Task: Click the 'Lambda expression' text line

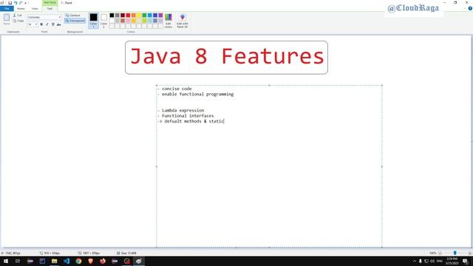Action: click(x=183, y=110)
